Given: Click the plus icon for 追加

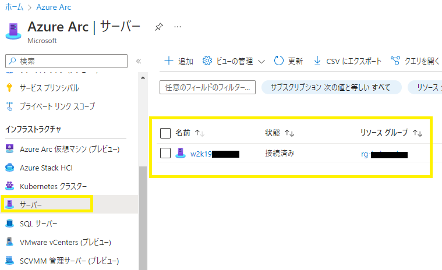Looking at the screenshot, I should pyautogui.click(x=168, y=61).
